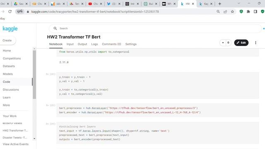Click the search magnifier icon in Kaggle search
Screen dimensions: 265x149
[x=55, y=29]
